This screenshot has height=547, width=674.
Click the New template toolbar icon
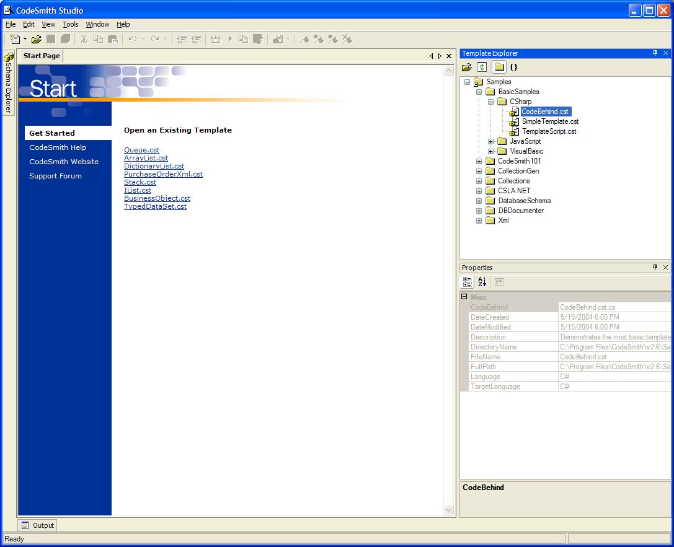tap(15, 40)
